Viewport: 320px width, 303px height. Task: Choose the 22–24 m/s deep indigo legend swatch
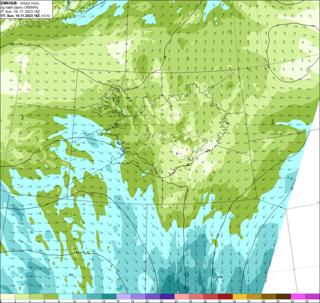pyautogui.click(x=167, y=296)
